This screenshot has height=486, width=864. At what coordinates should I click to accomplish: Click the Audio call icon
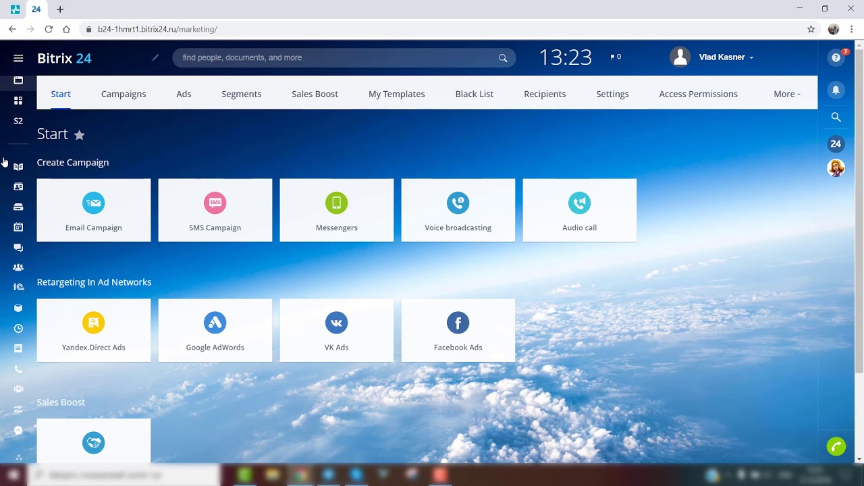pos(580,202)
